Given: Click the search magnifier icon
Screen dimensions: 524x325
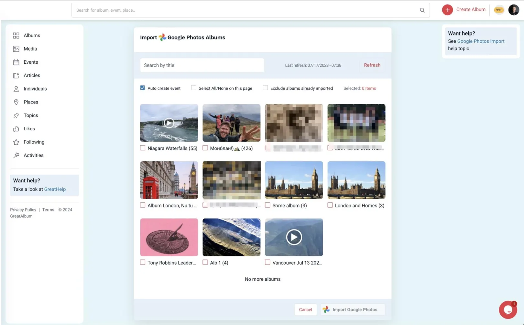Looking at the screenshot, I should [422, 10].
